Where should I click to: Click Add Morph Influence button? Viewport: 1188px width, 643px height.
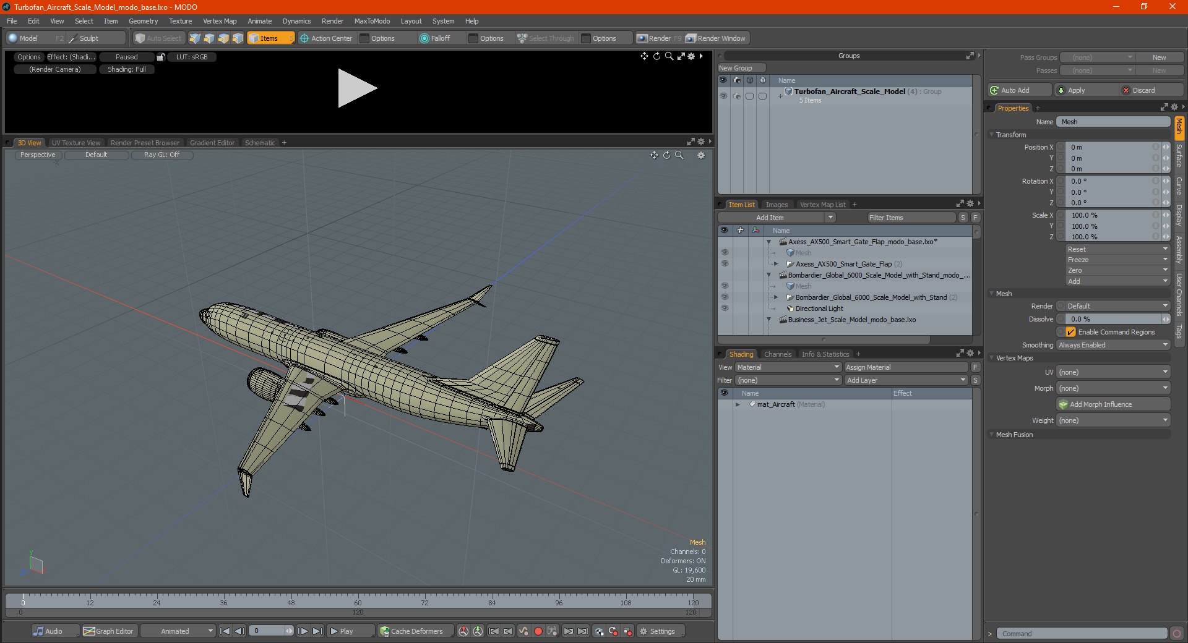coord(1113,404)
